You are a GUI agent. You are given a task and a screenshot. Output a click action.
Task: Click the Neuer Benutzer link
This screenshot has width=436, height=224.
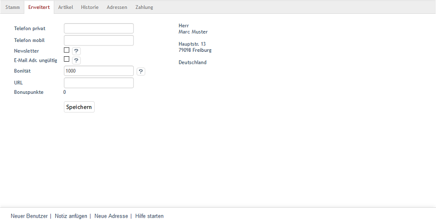pyautogui.click(x=29, y=216)
